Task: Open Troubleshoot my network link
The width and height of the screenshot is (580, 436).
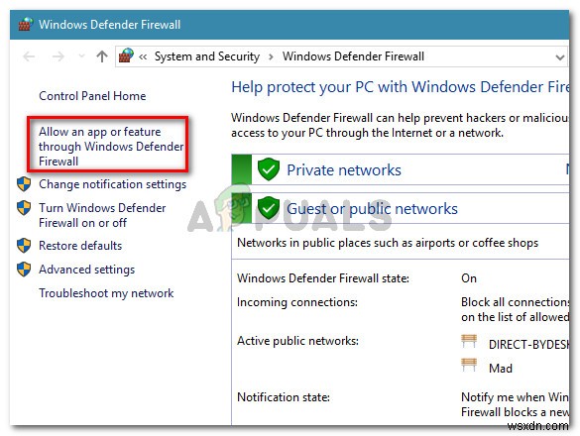Action: click(x=106, y=293)
